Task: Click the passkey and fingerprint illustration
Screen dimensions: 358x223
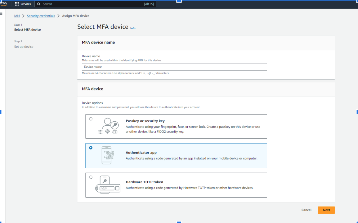Action: point(108,126)
